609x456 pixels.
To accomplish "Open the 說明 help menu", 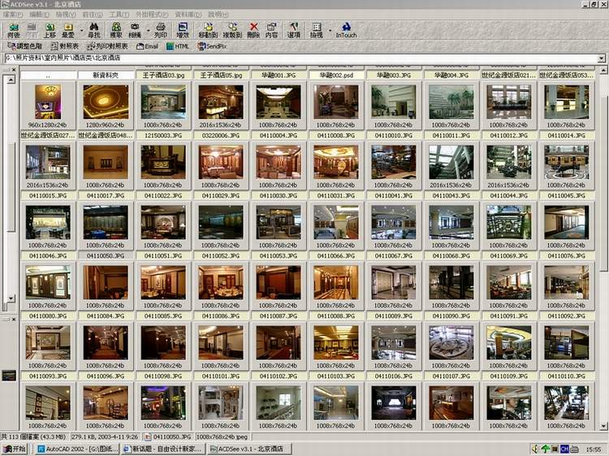I will point(218,15).
